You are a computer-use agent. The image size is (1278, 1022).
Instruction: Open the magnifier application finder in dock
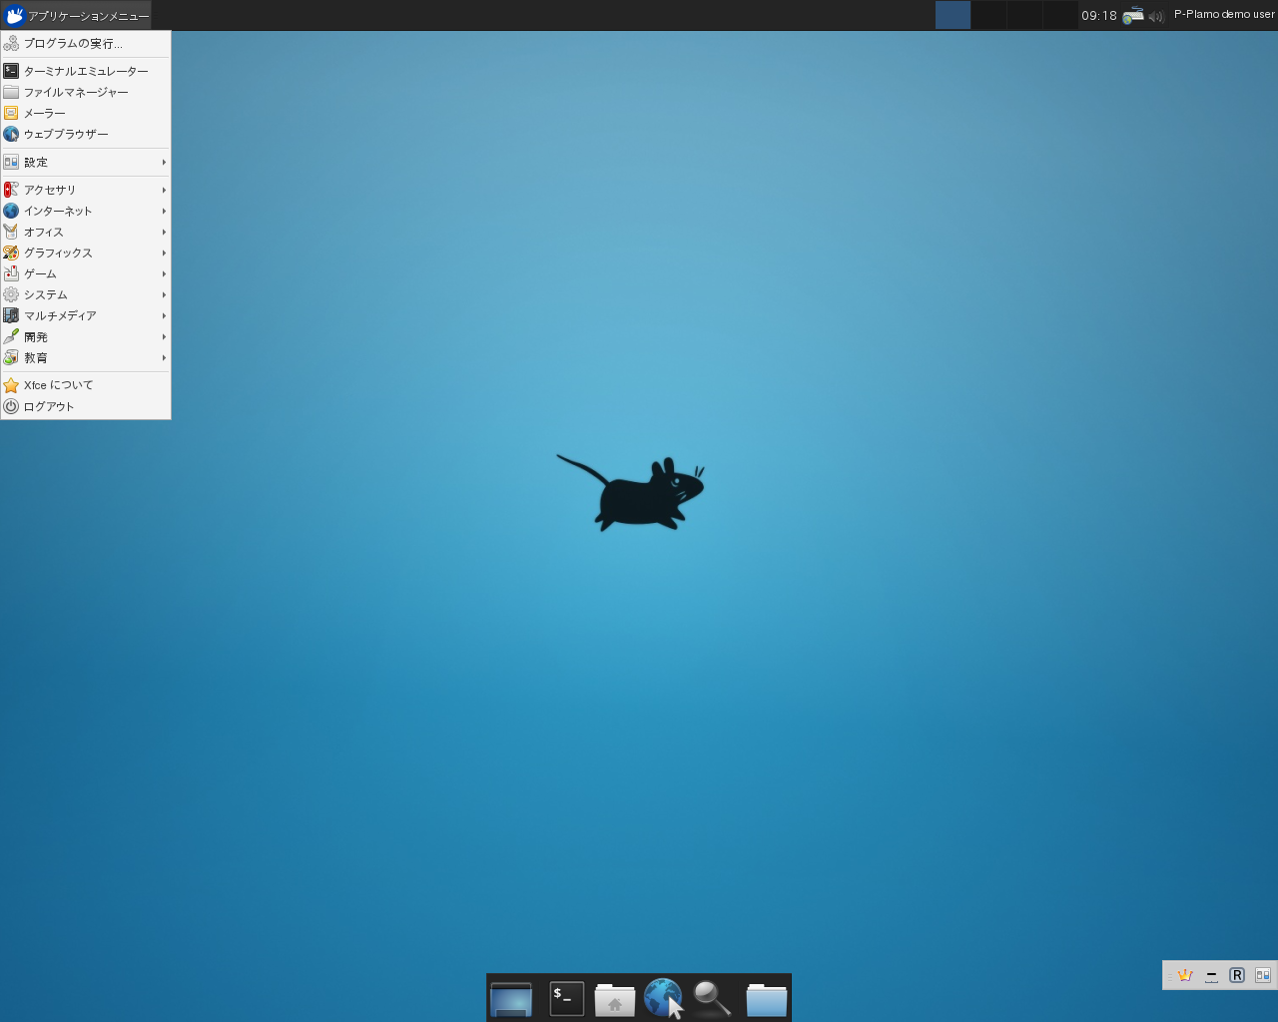click(712, 998)
